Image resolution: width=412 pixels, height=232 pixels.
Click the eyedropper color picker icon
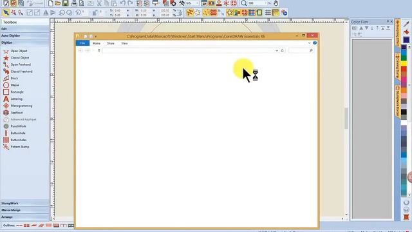pos(406,24)
